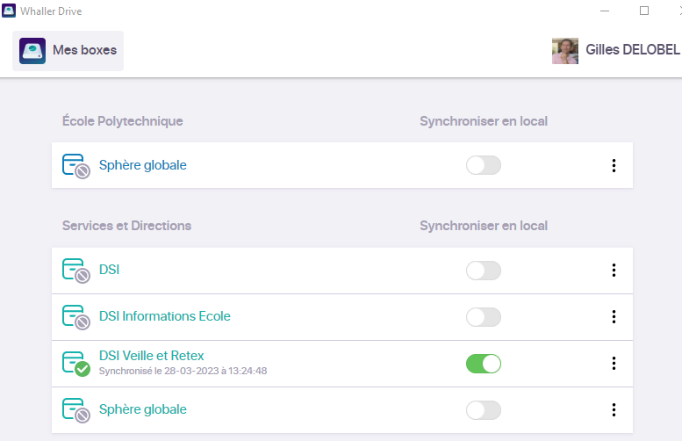Enable sync for Services et Directions Sphère globale
The image size is (682, 441).
click(x=483, y=410)
